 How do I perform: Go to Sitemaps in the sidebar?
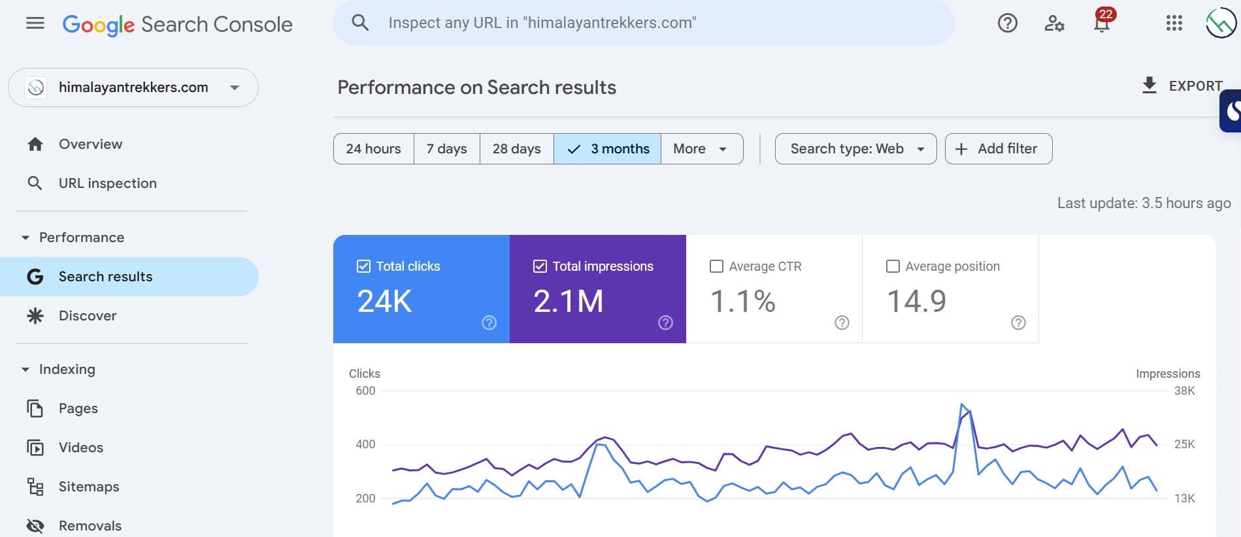pyautogui.click(x=89, y=487)
